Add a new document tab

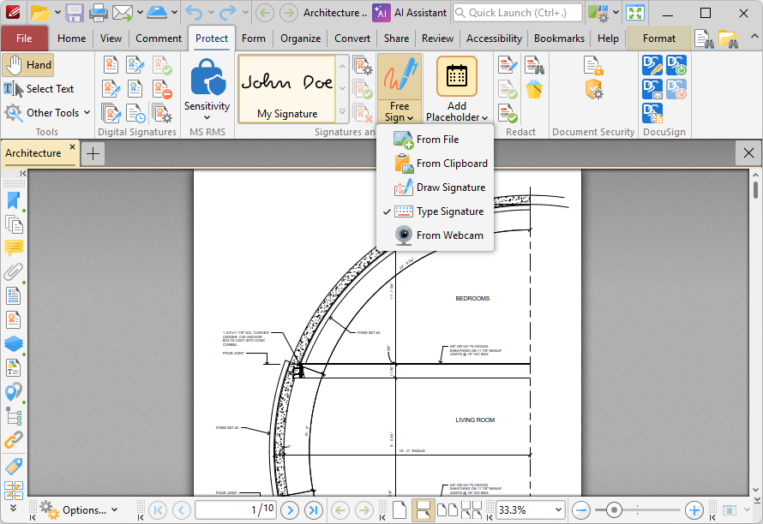point(93,154)
